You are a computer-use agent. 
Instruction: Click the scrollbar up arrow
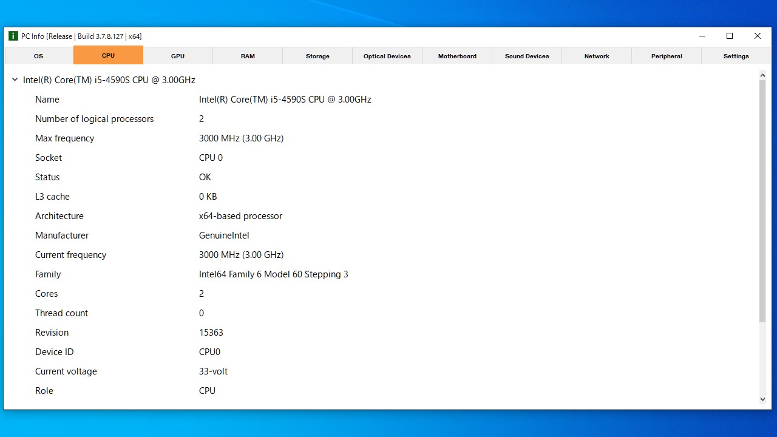(x=762, y=75)
